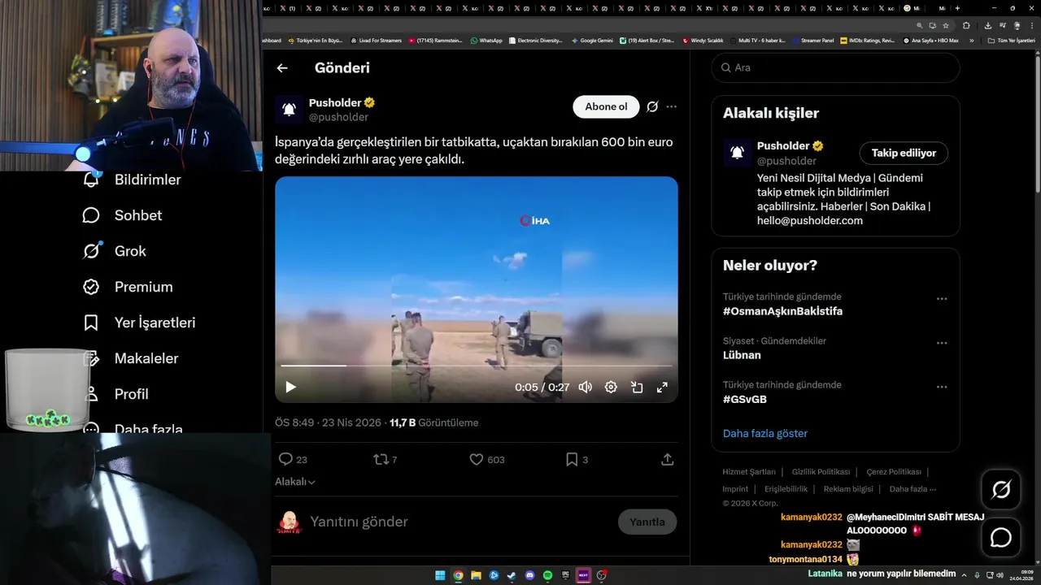Image resolution: width=1041 pixels, height=585 pixels.
Task: Open Tüm Yer İşaretleri bookmarks folder
Action: (x=1011, y=41)
